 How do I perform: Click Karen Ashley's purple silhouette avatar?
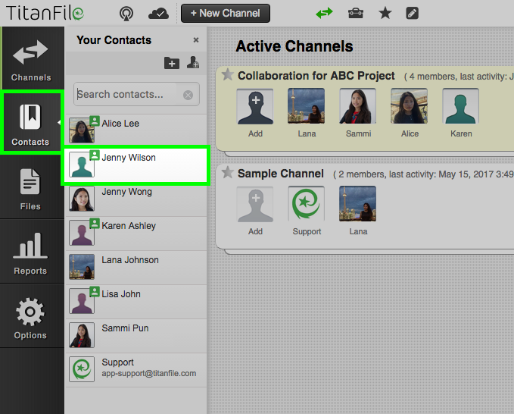click(x=82, y=233)
